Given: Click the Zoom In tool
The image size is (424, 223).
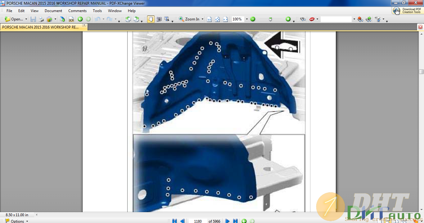Looking at the screenshot, I should point(189,19).
